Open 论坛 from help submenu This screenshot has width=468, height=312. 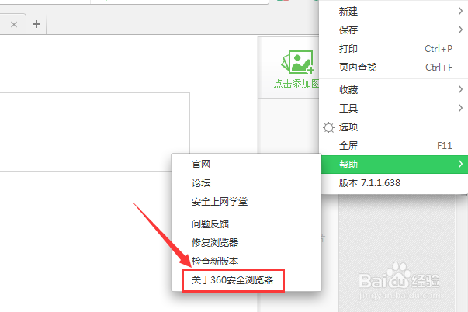[x=246, y=182]
